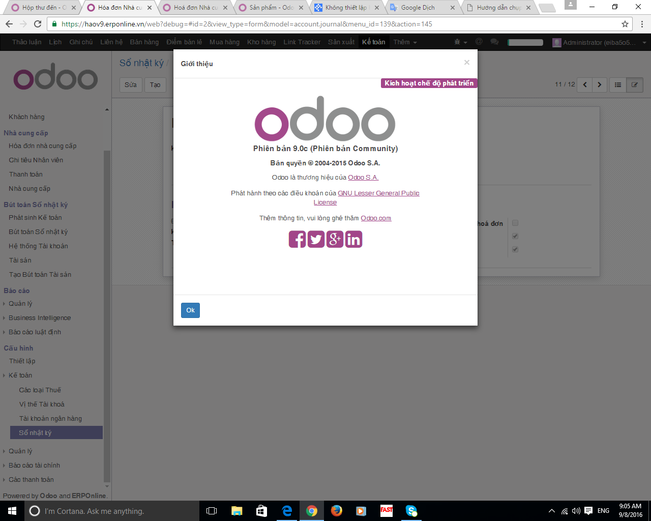651x521 pixels.
Task: Switch to list view icon
Action: [618, 84]
